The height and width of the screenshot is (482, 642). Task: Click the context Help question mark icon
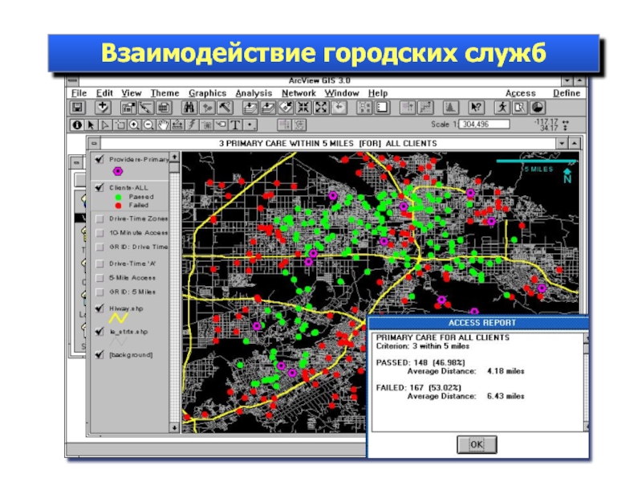click(x=476, y=108)
